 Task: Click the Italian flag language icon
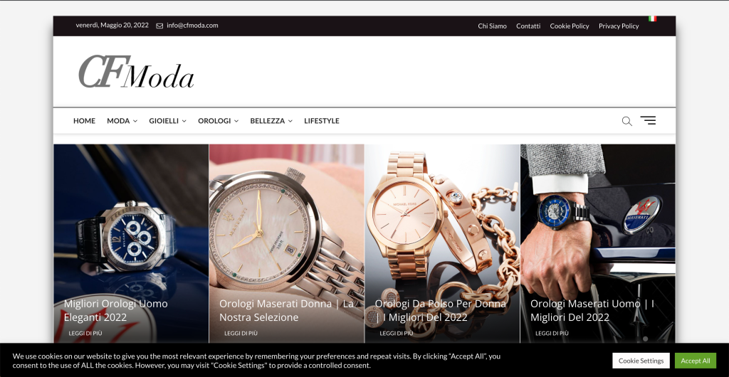652,18
